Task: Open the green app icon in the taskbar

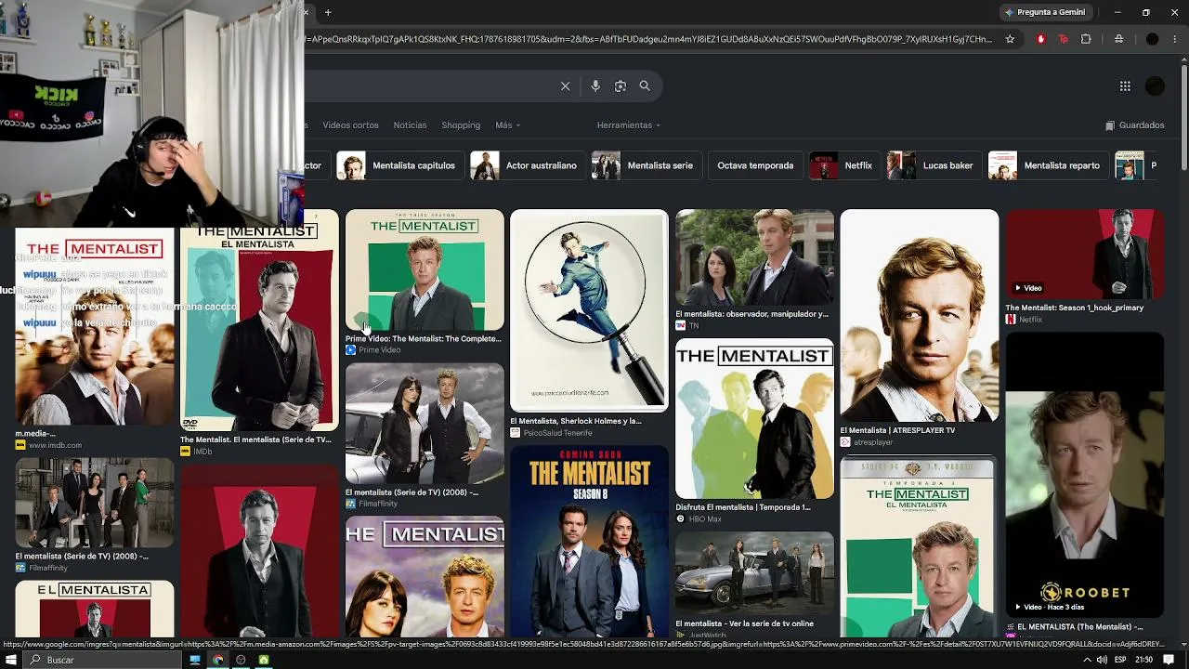Action: 264,660
